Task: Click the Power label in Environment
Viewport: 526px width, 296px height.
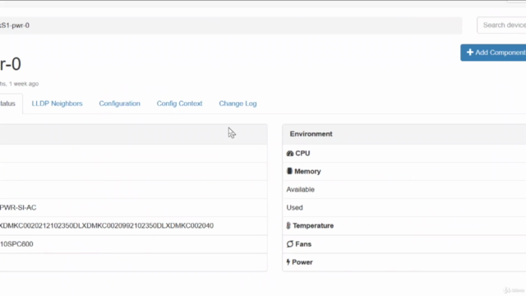Action: [302, 262]
